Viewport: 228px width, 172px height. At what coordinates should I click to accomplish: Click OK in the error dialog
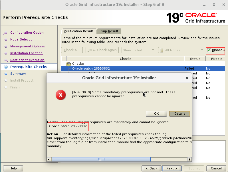point(156,114)
